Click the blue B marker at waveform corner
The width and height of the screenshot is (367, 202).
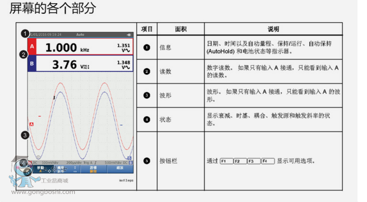point(129,158)
